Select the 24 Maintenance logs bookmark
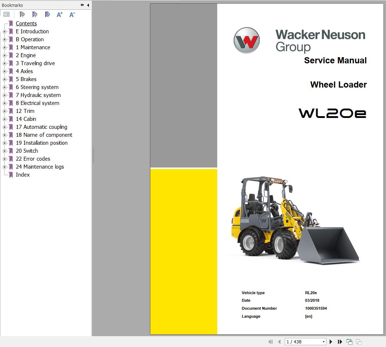 point(40,167)
